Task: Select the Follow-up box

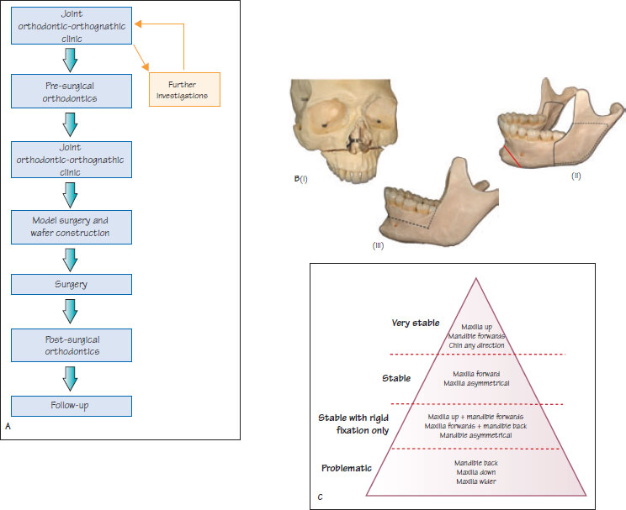Action: (72, 406)
